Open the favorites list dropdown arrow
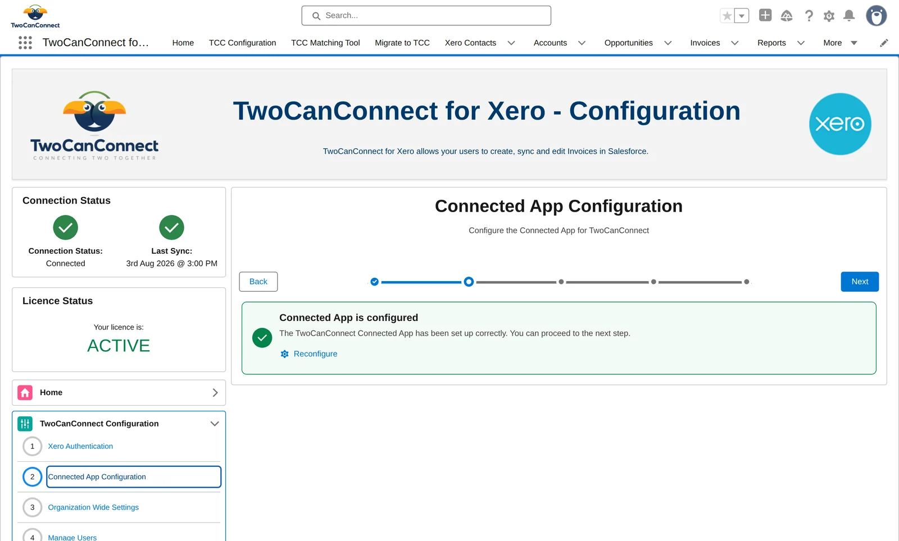The height and width of the screenshot is (541, 899). coord(742,16)
